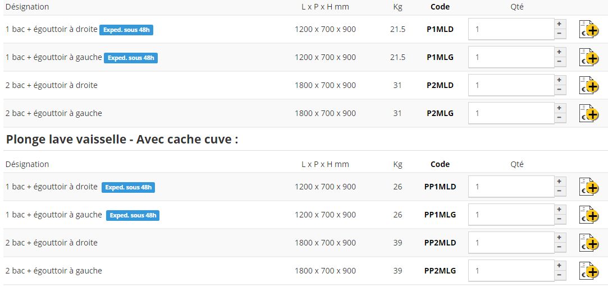The image size is (608, 292).
Task: Click the add-to-quote icon for PP1MLG
Action: coord(589,215)
